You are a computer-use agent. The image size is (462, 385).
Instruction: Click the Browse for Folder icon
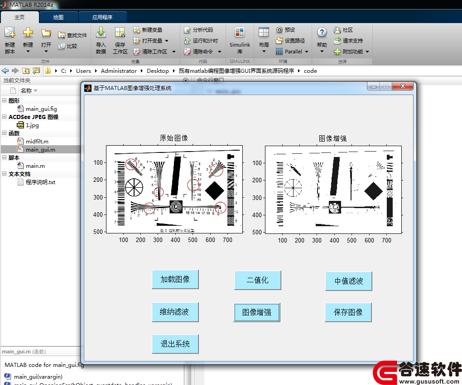(x=36, y=71)
